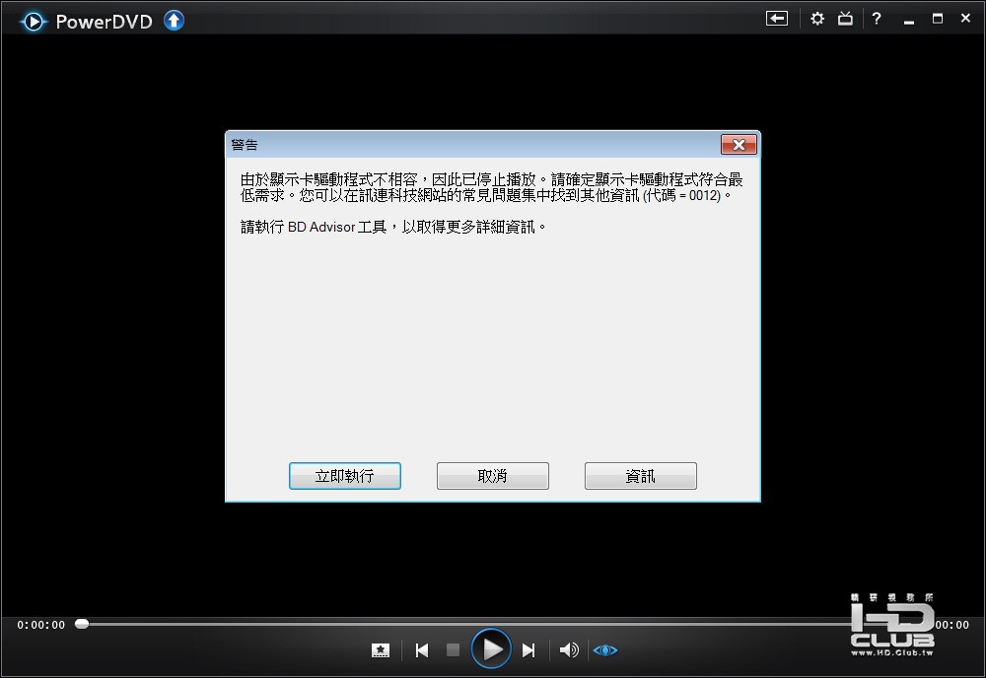Open the settings gear in title bar

[816, 19]
